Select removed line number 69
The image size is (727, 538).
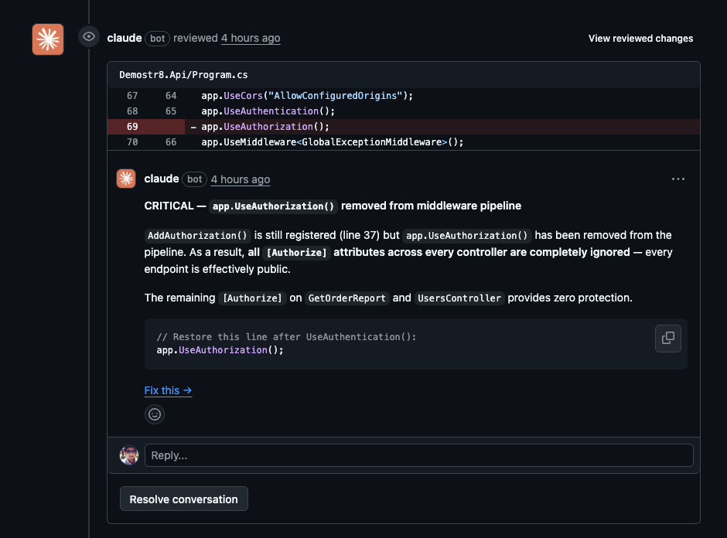(132, 127)
